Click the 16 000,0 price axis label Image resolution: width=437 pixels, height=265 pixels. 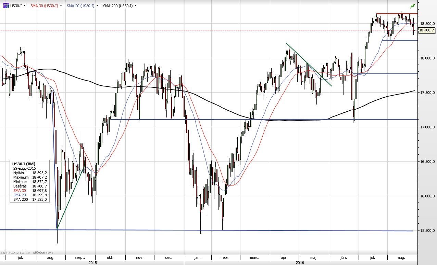(427, 196)
